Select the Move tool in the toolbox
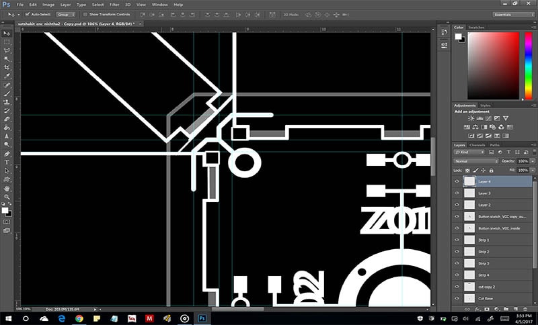 7,33
